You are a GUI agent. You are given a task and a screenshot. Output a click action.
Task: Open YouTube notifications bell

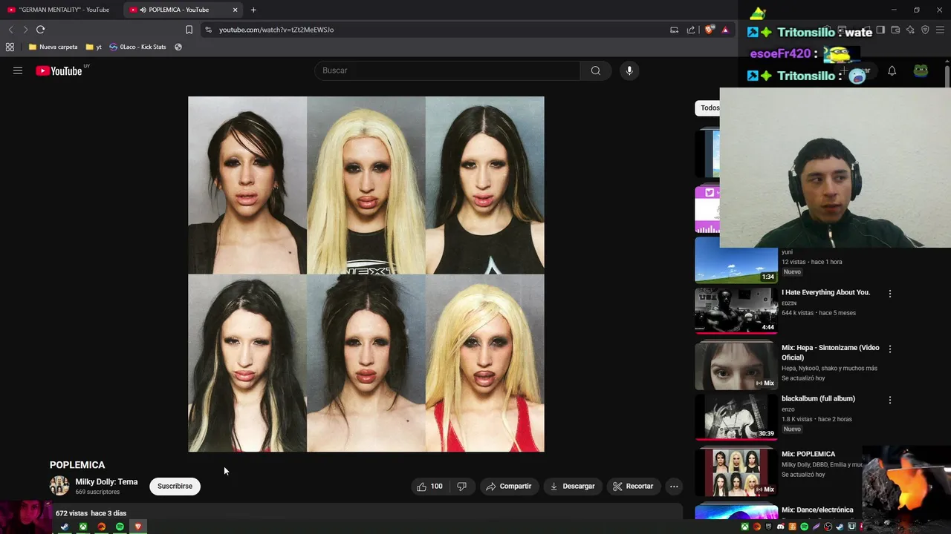coord(892,71)
